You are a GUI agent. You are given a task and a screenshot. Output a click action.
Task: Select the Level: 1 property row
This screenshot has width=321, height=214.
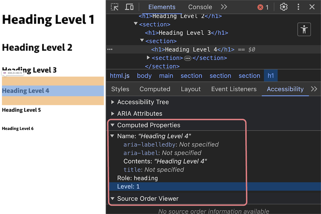(x=215, y=186)
